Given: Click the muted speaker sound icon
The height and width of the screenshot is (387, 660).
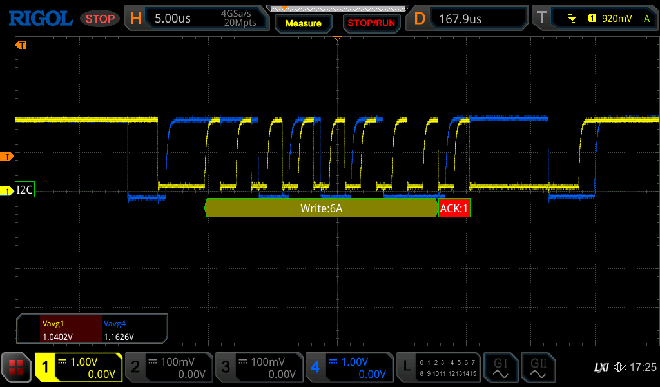Looking at the screenshot, I should (x=619, y=367).
